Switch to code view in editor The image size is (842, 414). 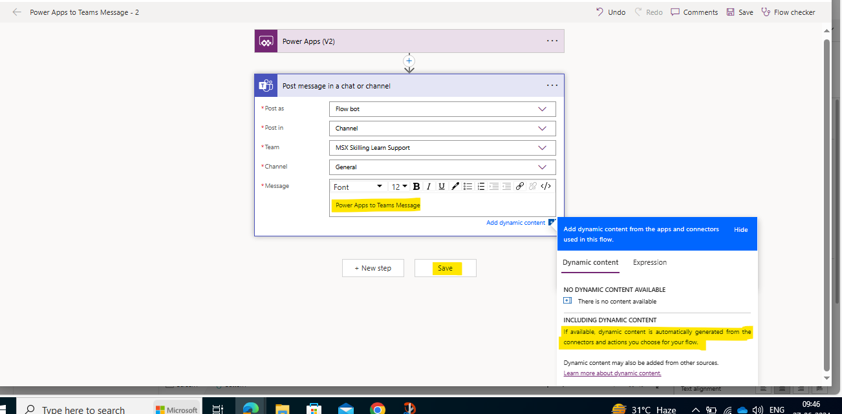546,187
